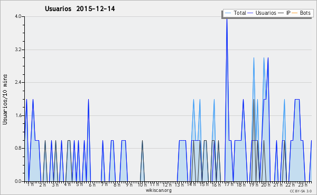This screenshot has width=317, height=195.
Task: Click the 1.6 y-axis value
Action: coord(18,115)
